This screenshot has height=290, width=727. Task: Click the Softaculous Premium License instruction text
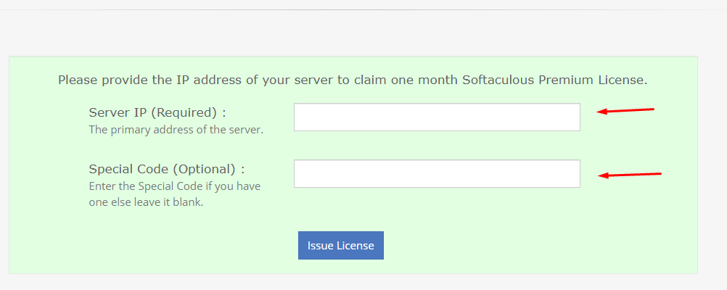tap(353, 80)
